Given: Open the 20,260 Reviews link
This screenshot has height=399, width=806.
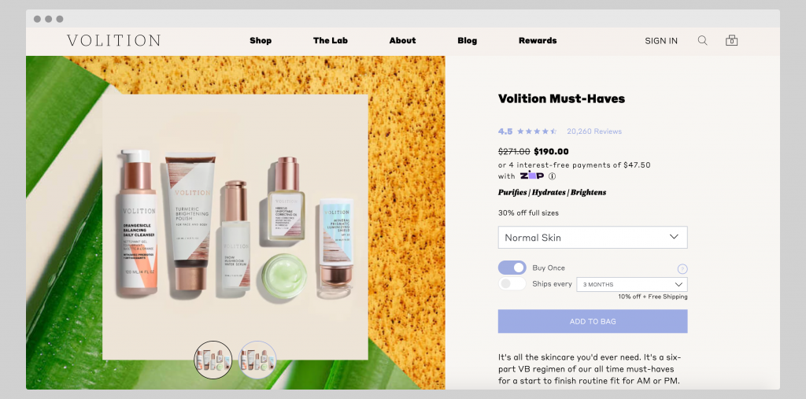Looking at the screenshot, I should click(594, 131).
